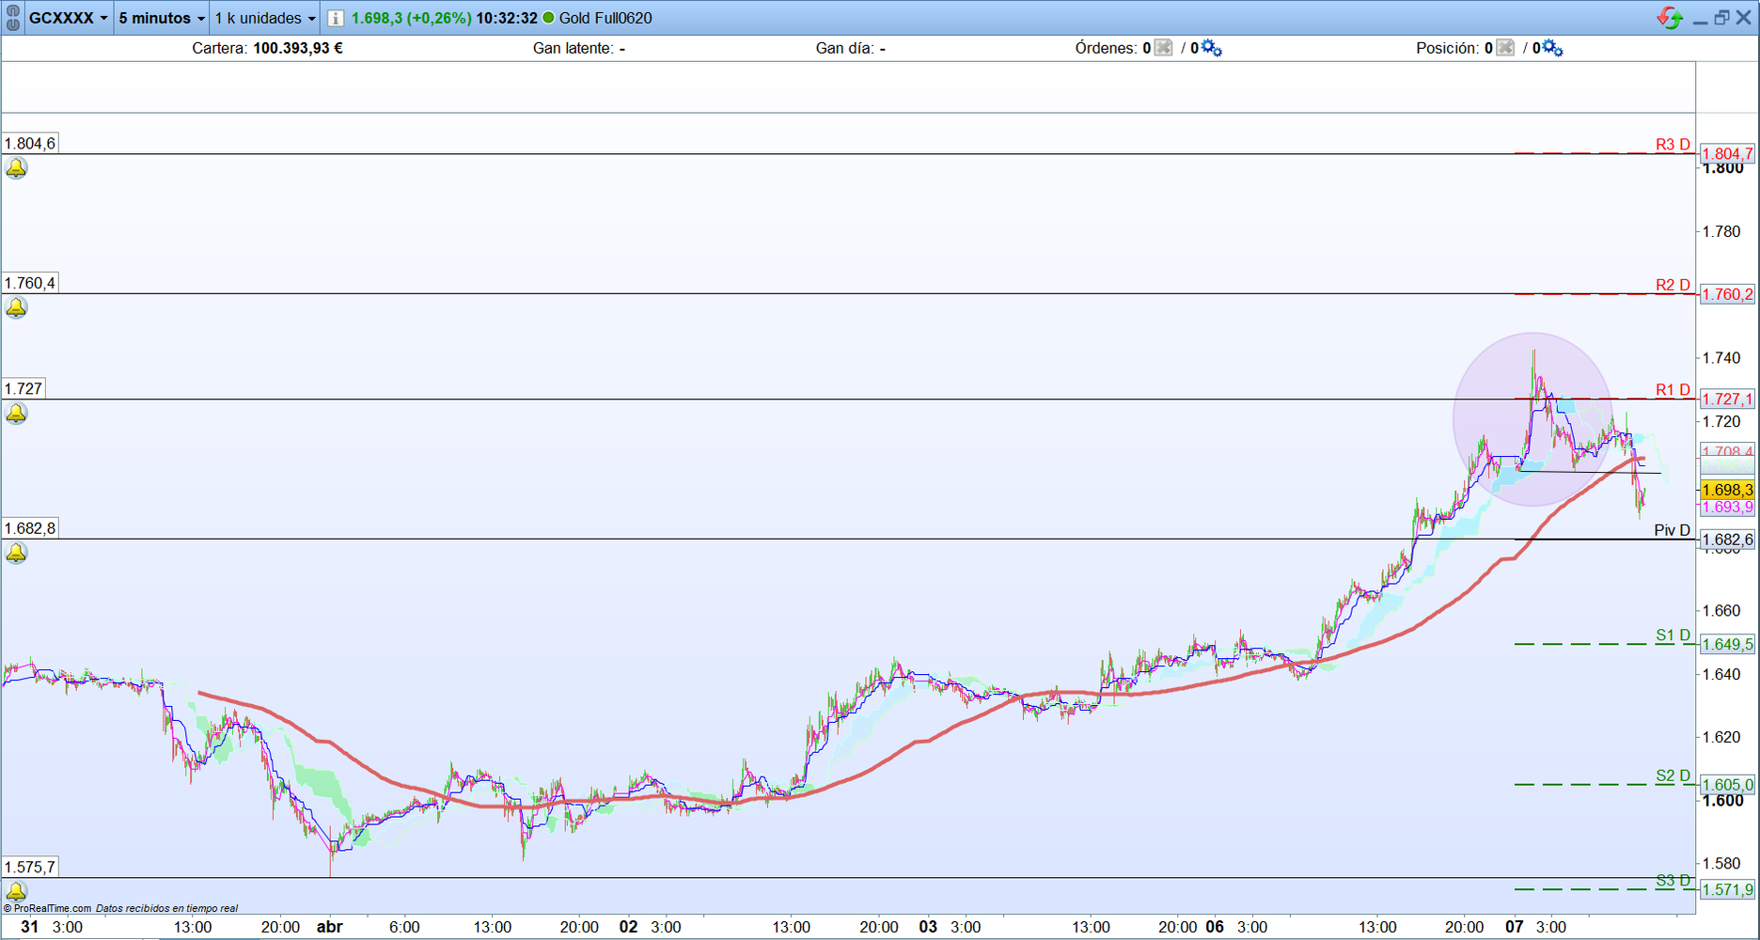Image resolution: width=1760 pixels, height=940 pixels.
Task: Click the 1.605,0 price axis tag
Action: tap(1727, 785)
